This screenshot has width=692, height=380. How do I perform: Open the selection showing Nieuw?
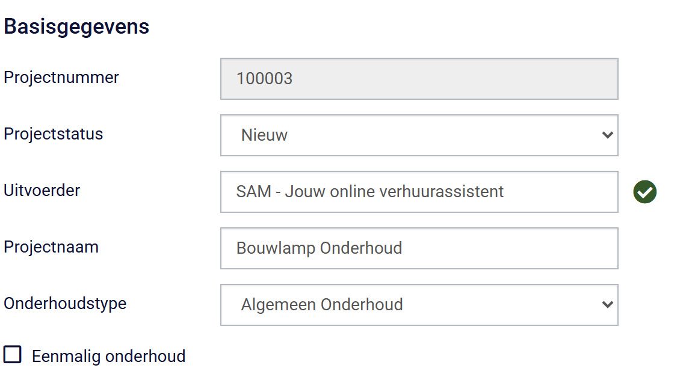tap(419, 135)
